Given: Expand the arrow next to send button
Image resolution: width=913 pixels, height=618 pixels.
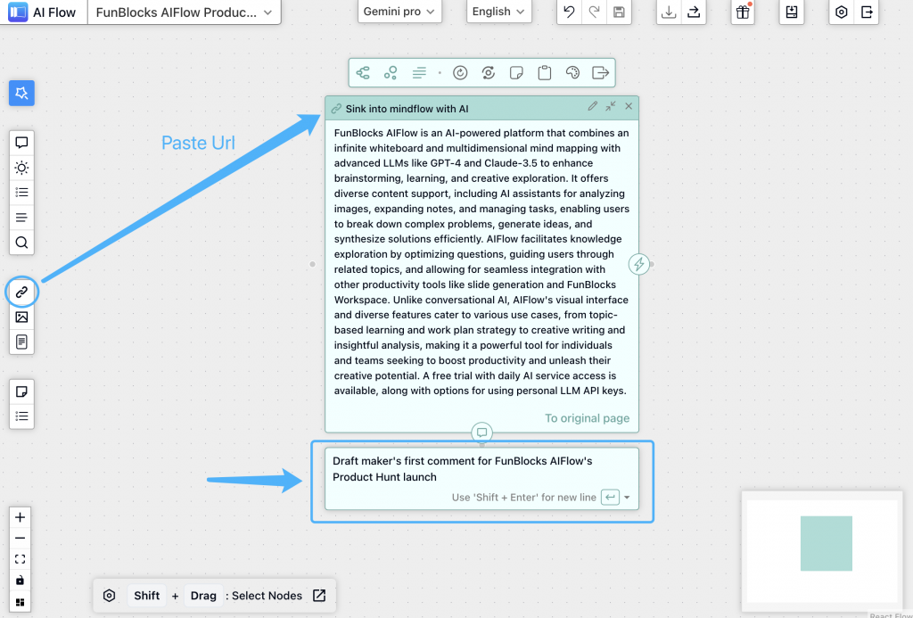Looking at the screenshot, I should point(627,498).
